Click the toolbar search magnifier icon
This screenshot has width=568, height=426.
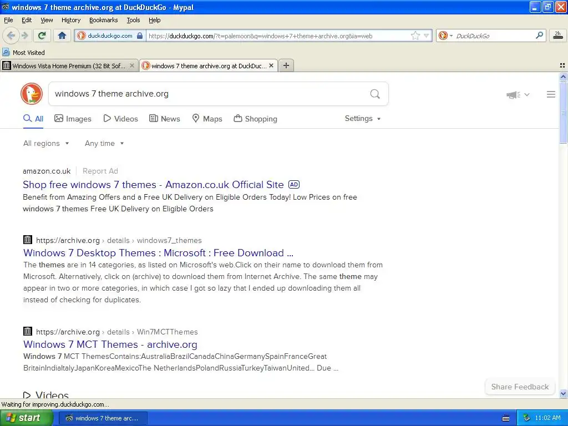coord(539,35)
